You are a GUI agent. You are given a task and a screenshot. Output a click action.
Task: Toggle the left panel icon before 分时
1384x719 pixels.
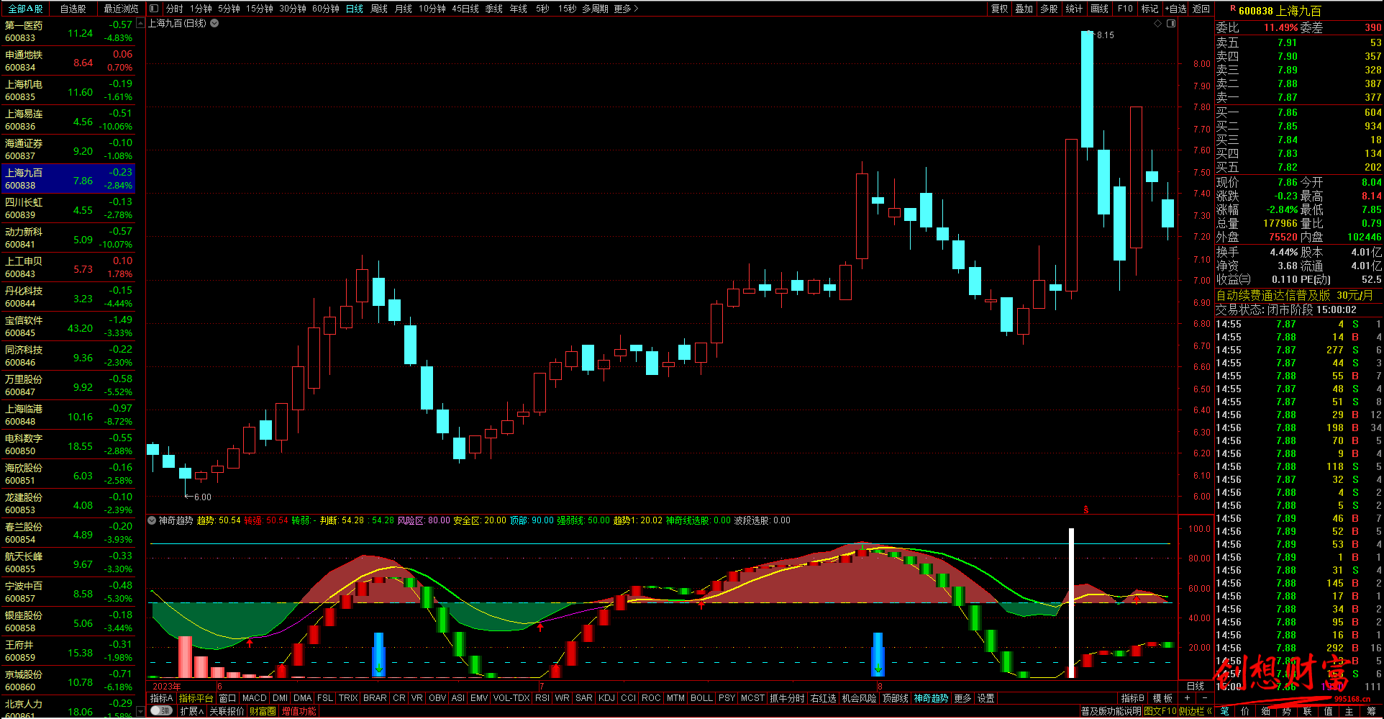pyautogui.click(x=155, y=9)
